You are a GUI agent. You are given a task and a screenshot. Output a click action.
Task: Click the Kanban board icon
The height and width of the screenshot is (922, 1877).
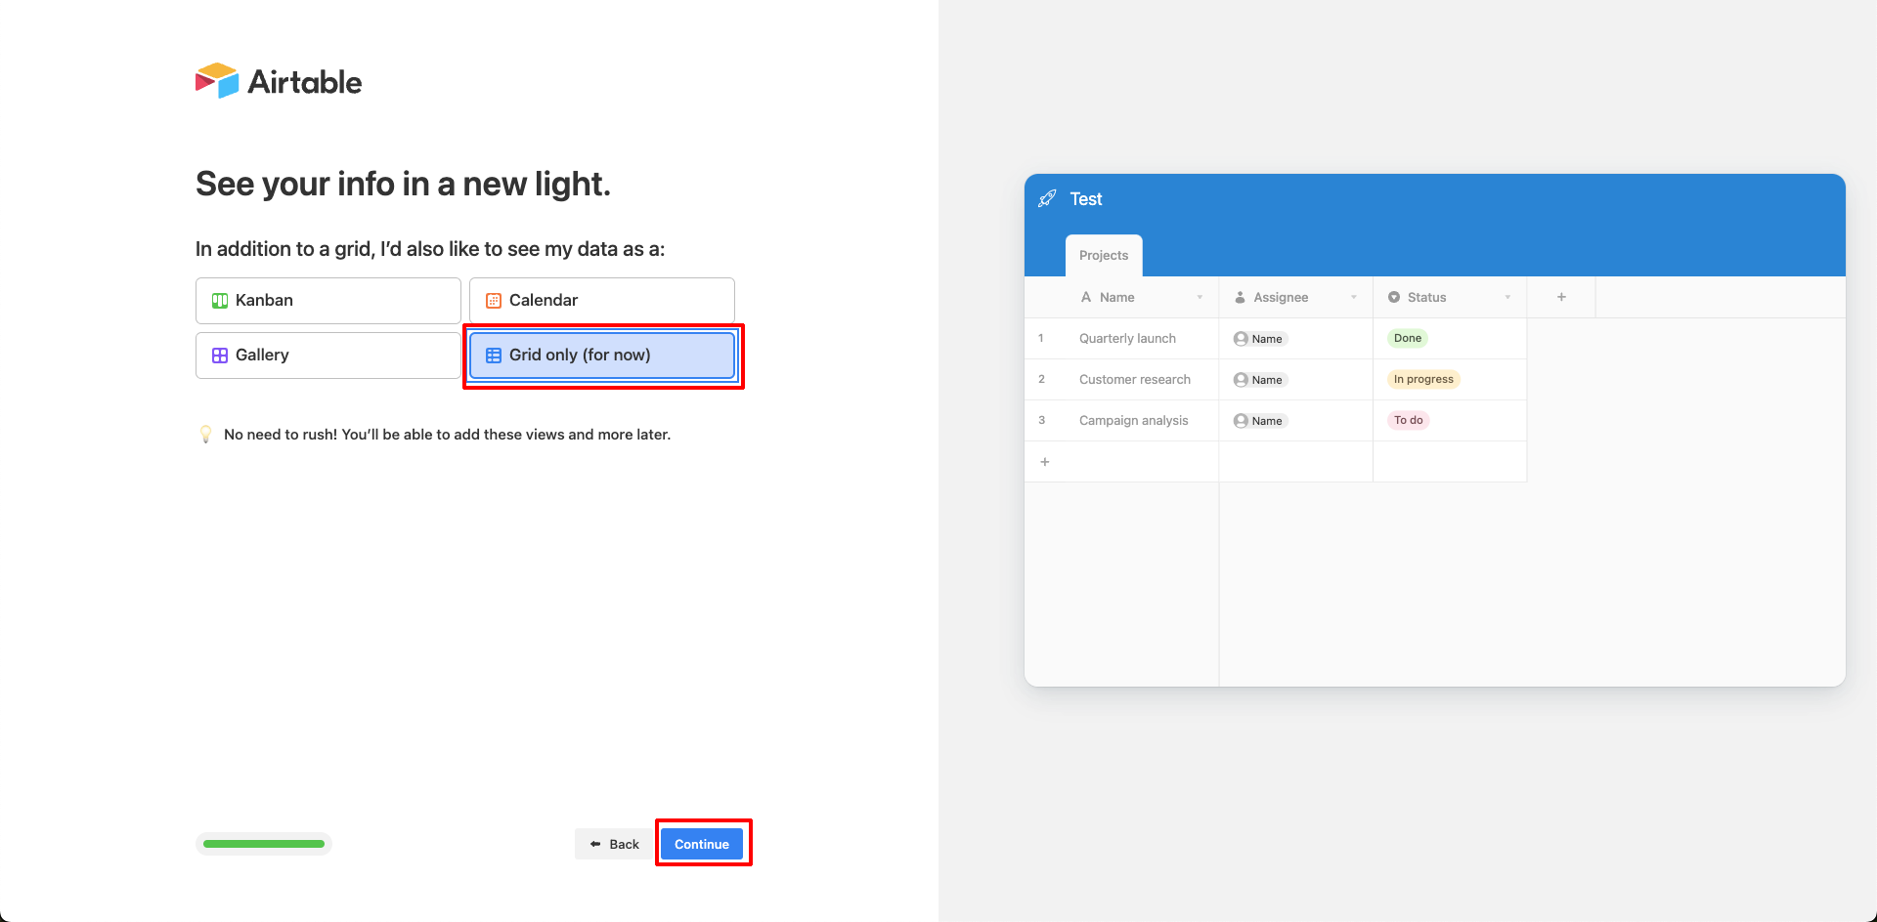[x=220, y=301]
